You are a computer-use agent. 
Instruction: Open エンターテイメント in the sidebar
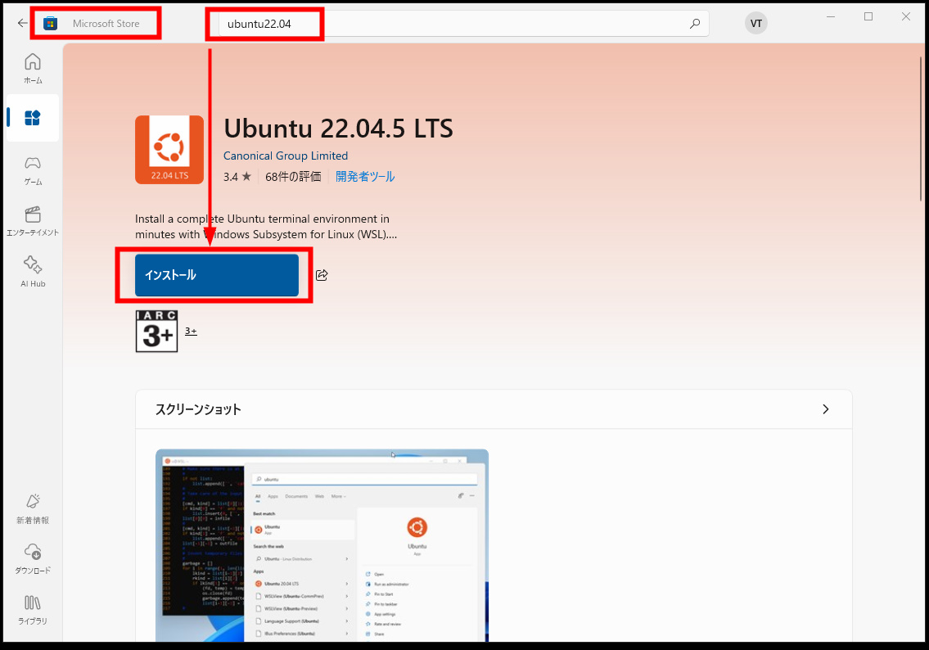click(33, 221)
